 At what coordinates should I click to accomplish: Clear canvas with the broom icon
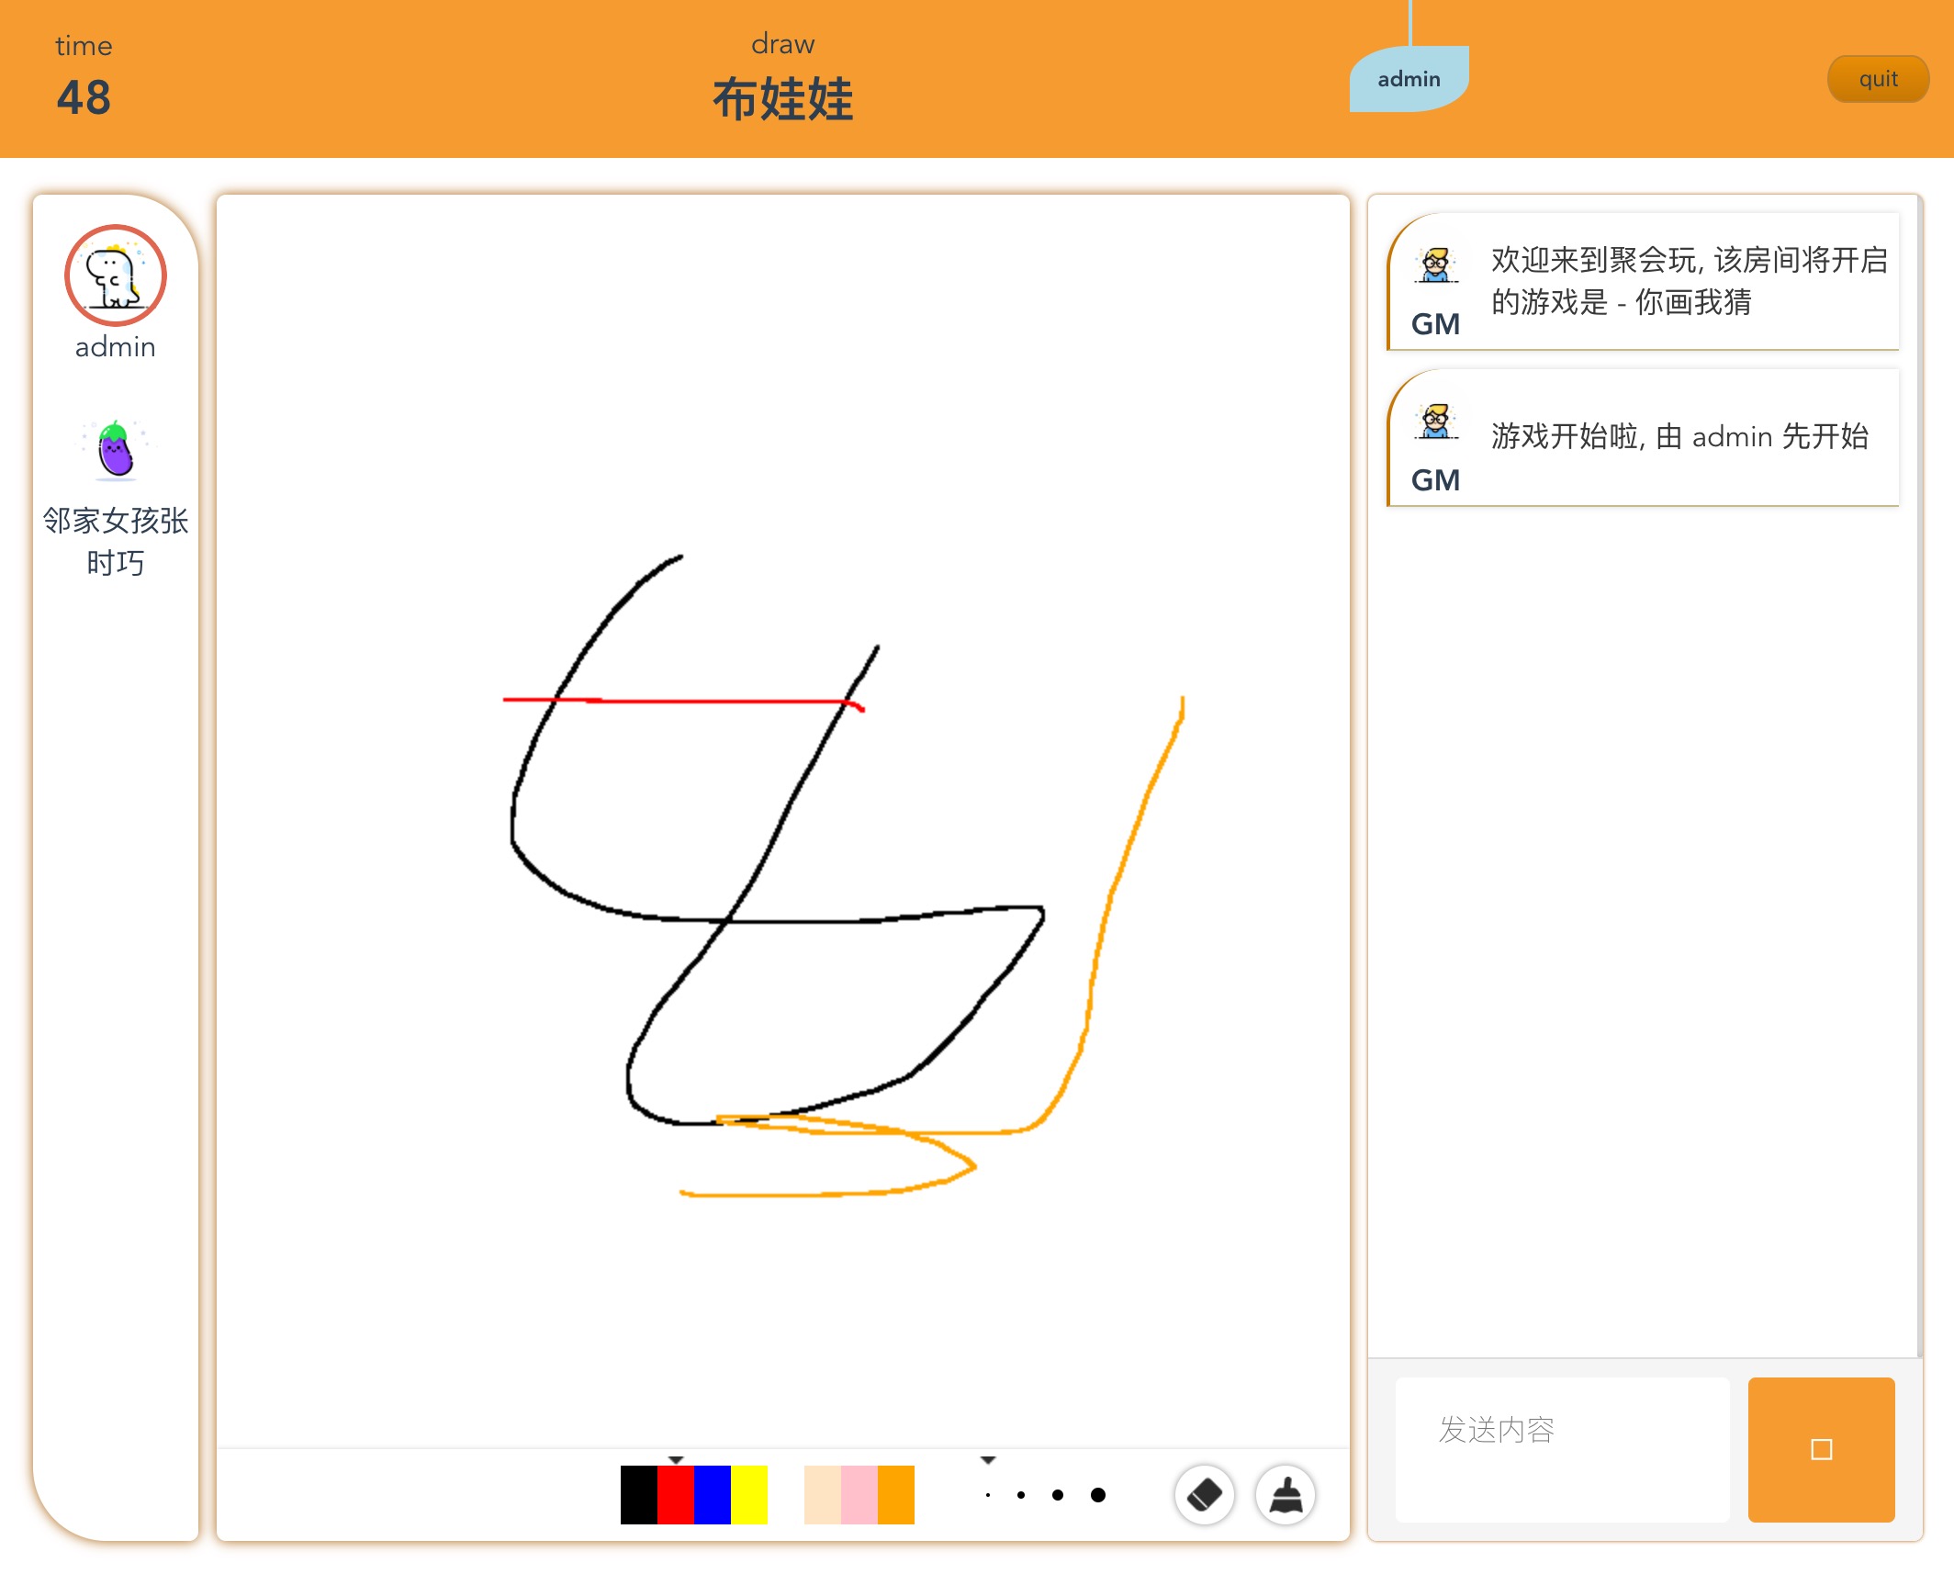pyautogui.click(x=1286, y=1494)
